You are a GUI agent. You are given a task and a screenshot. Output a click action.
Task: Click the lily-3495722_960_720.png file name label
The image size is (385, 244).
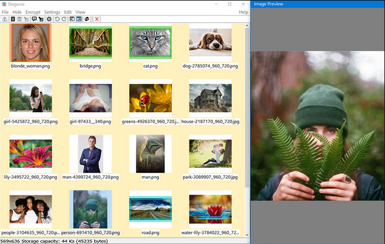click(31, 177)
